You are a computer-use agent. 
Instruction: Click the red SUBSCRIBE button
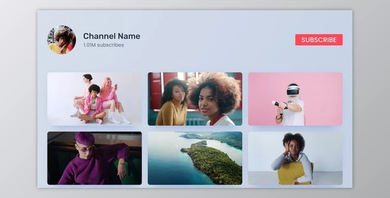coord(319,40)
